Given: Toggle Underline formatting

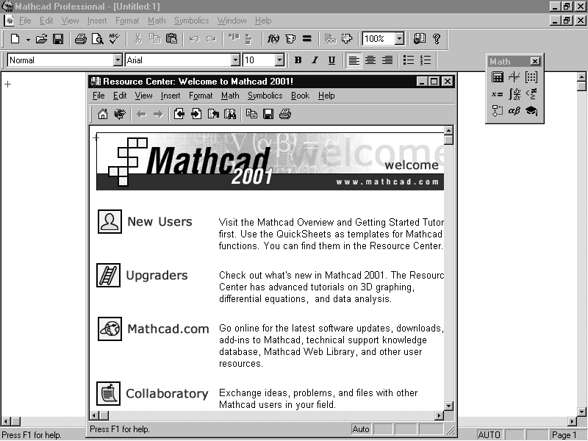Looking at the screenshot, I should [x=332, y=60].
